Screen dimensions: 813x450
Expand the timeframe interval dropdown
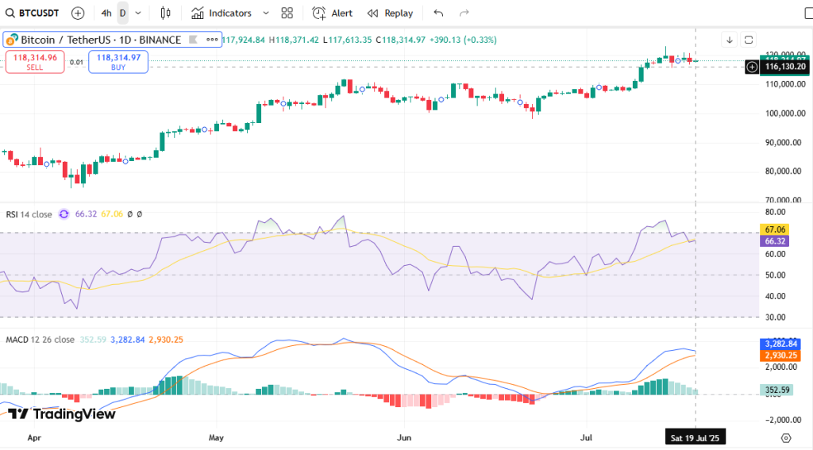[139, 13]
